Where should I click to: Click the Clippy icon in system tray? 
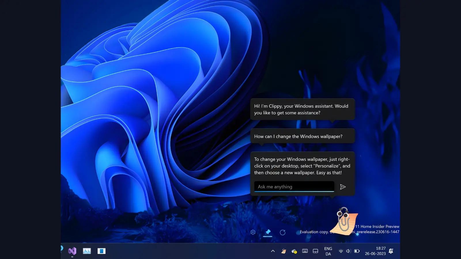click(x=284, y=251)
